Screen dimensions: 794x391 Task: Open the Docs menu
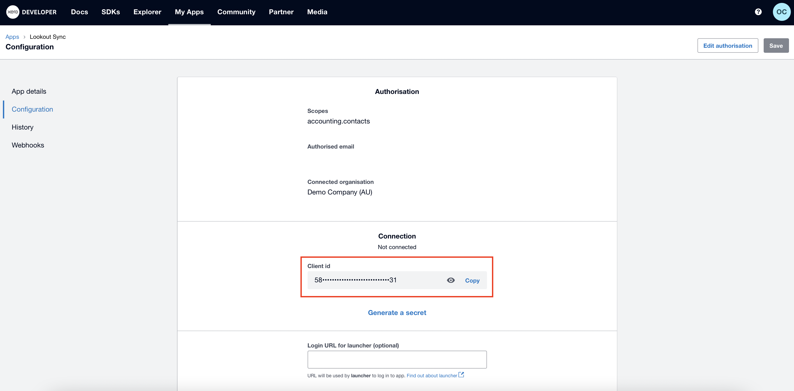[79, 12]
